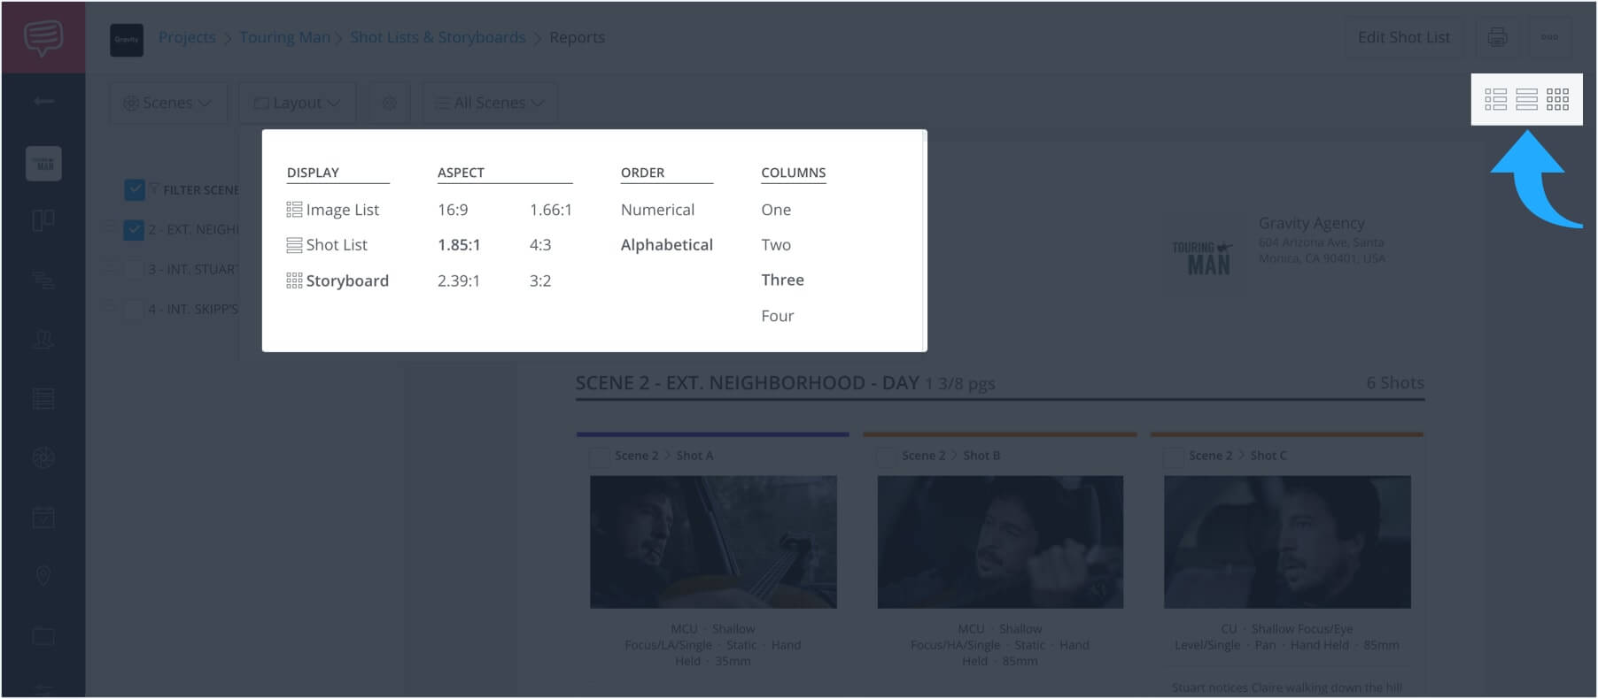Open the location pin icon in sidebar

(x=43, y=576)
